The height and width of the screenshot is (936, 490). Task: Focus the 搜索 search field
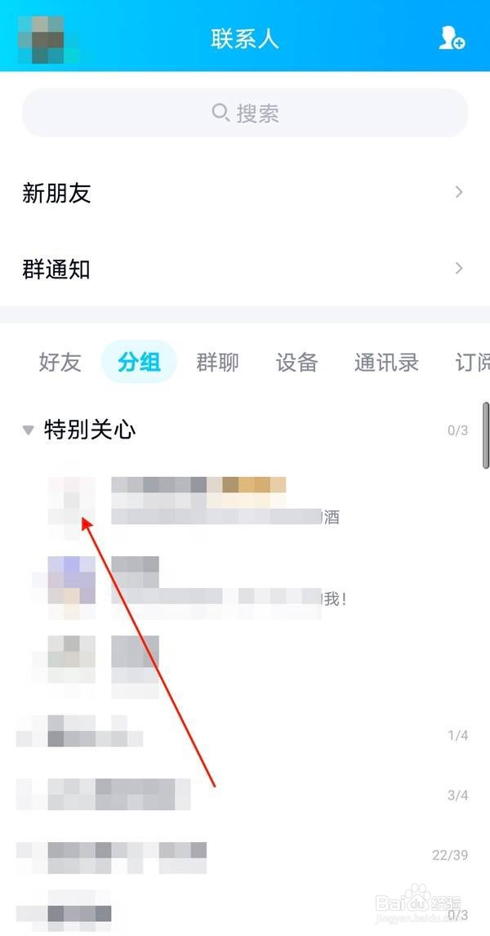pos(245,112)
